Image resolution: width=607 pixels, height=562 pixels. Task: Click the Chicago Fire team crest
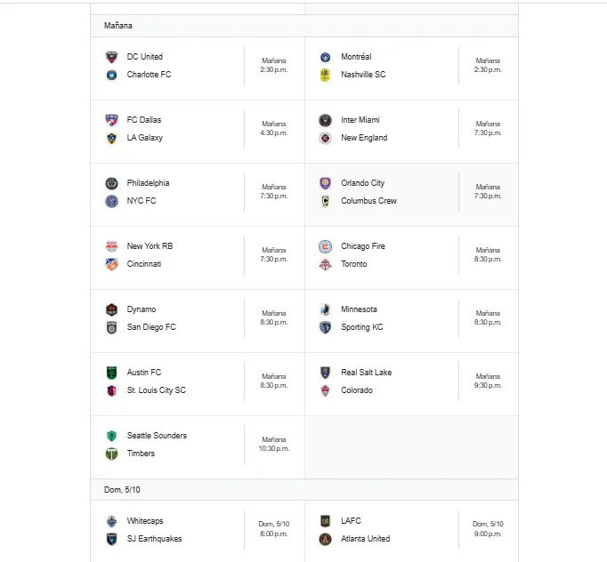tap(325, 246)
